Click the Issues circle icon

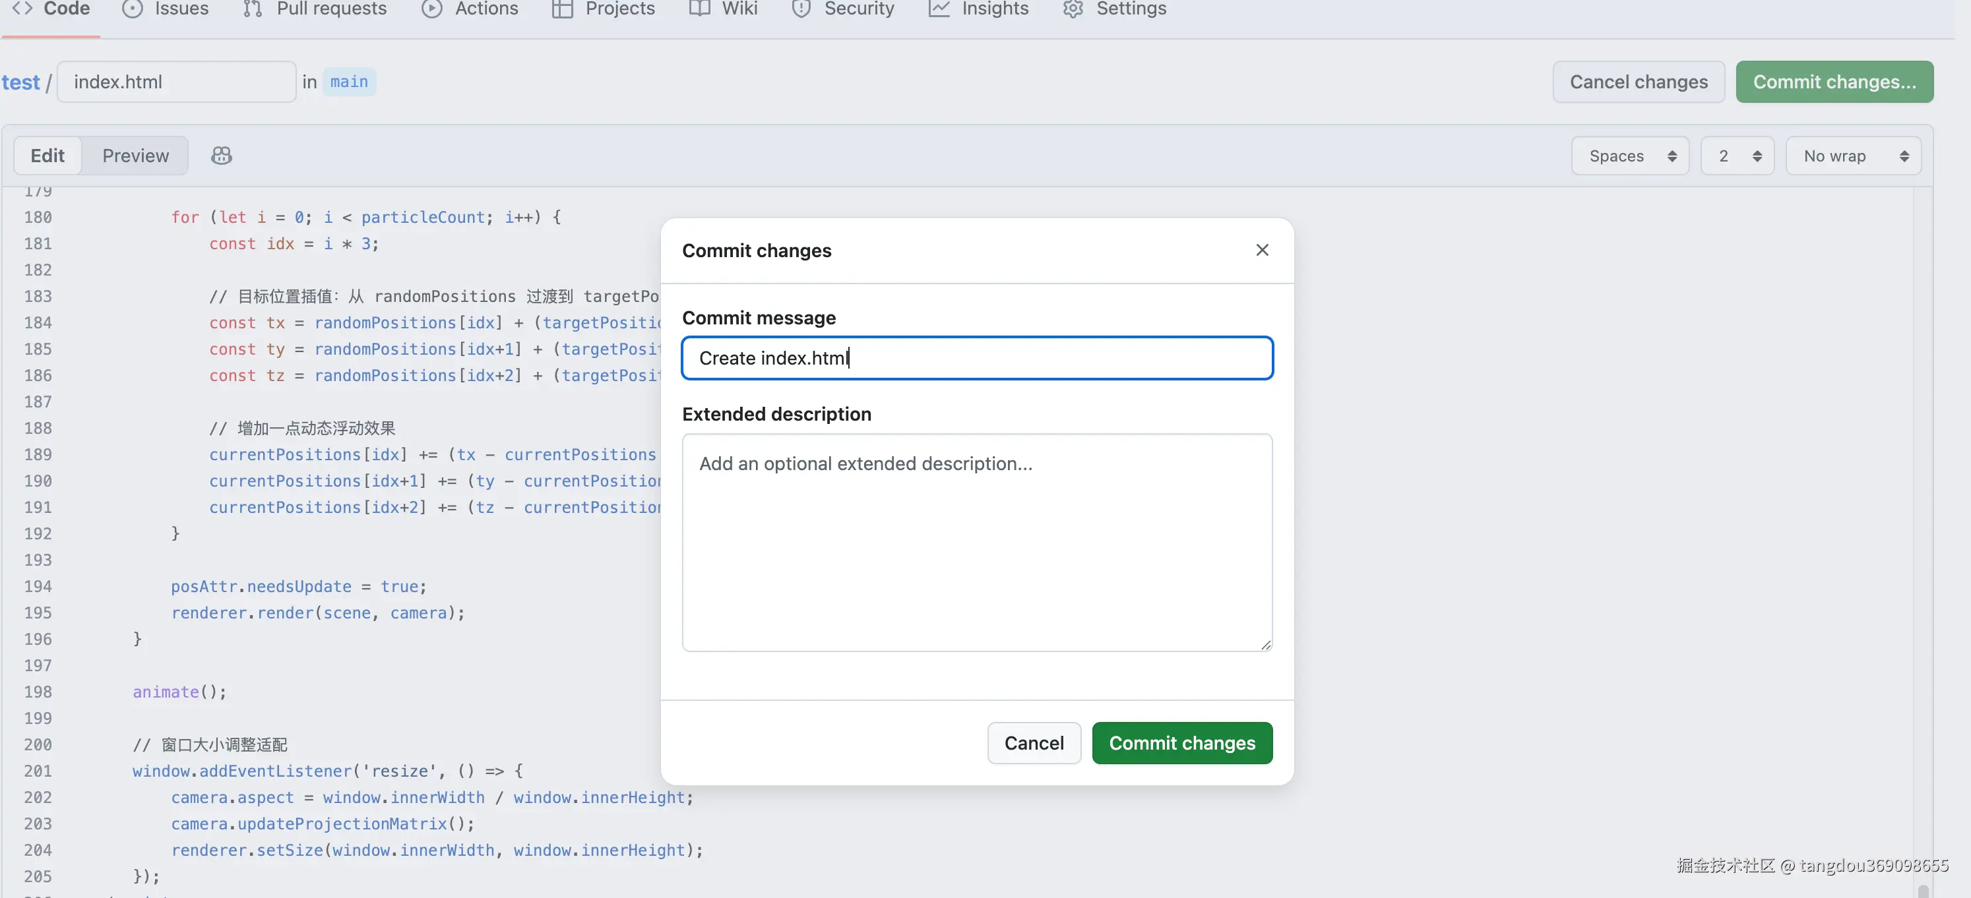(x=133, y=9)
